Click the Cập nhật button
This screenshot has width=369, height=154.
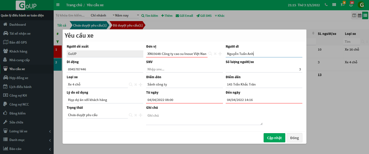[274, 138]
